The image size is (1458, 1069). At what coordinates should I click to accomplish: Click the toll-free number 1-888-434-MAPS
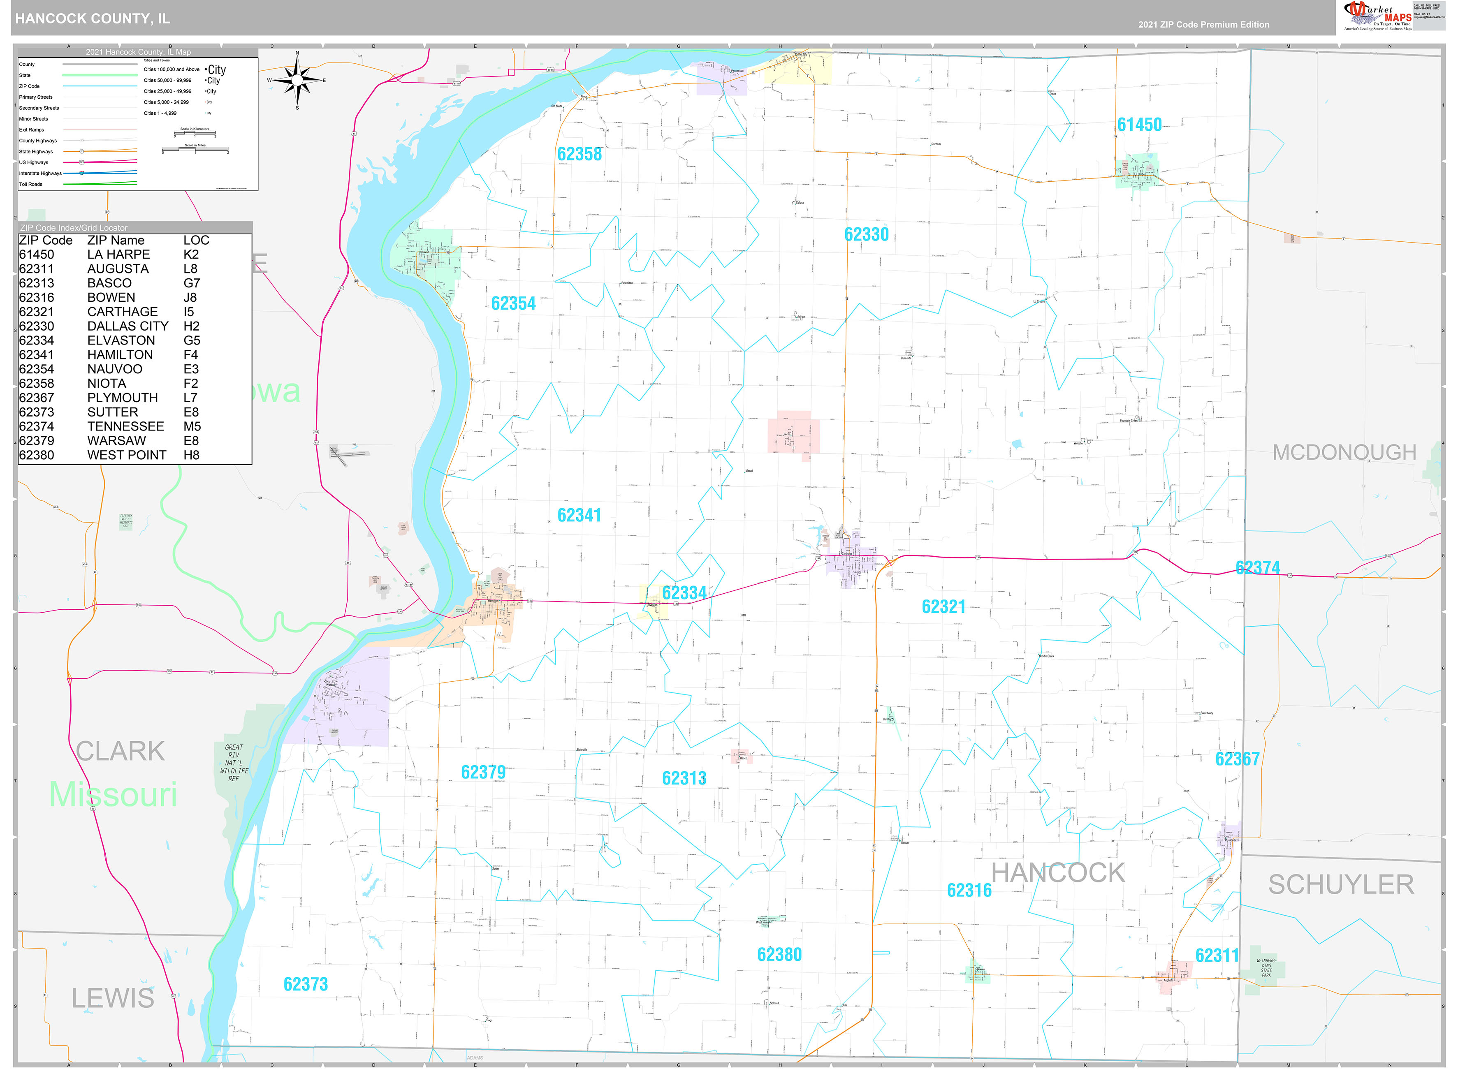tap(1426, 8)
